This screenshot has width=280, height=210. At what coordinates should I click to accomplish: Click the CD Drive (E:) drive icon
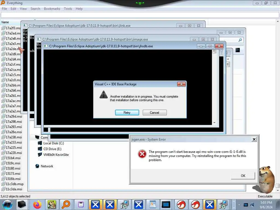click(40, 149)
